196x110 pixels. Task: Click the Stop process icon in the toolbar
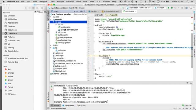point(182,8)
